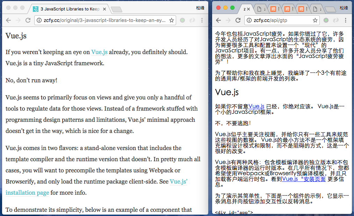This screenshot has width=354, height=216.
Task: Click 松峰 profile button in left window
Action: (x=200, y=8)
